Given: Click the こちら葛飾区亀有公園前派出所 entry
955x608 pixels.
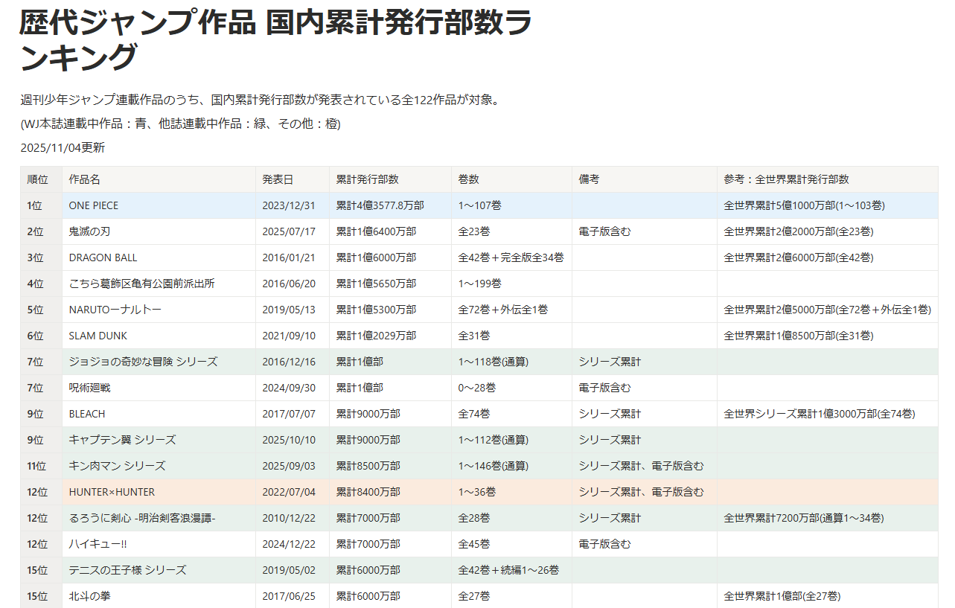Looking at the screenshot, I should pyautogui.click(x=141, y=284).
